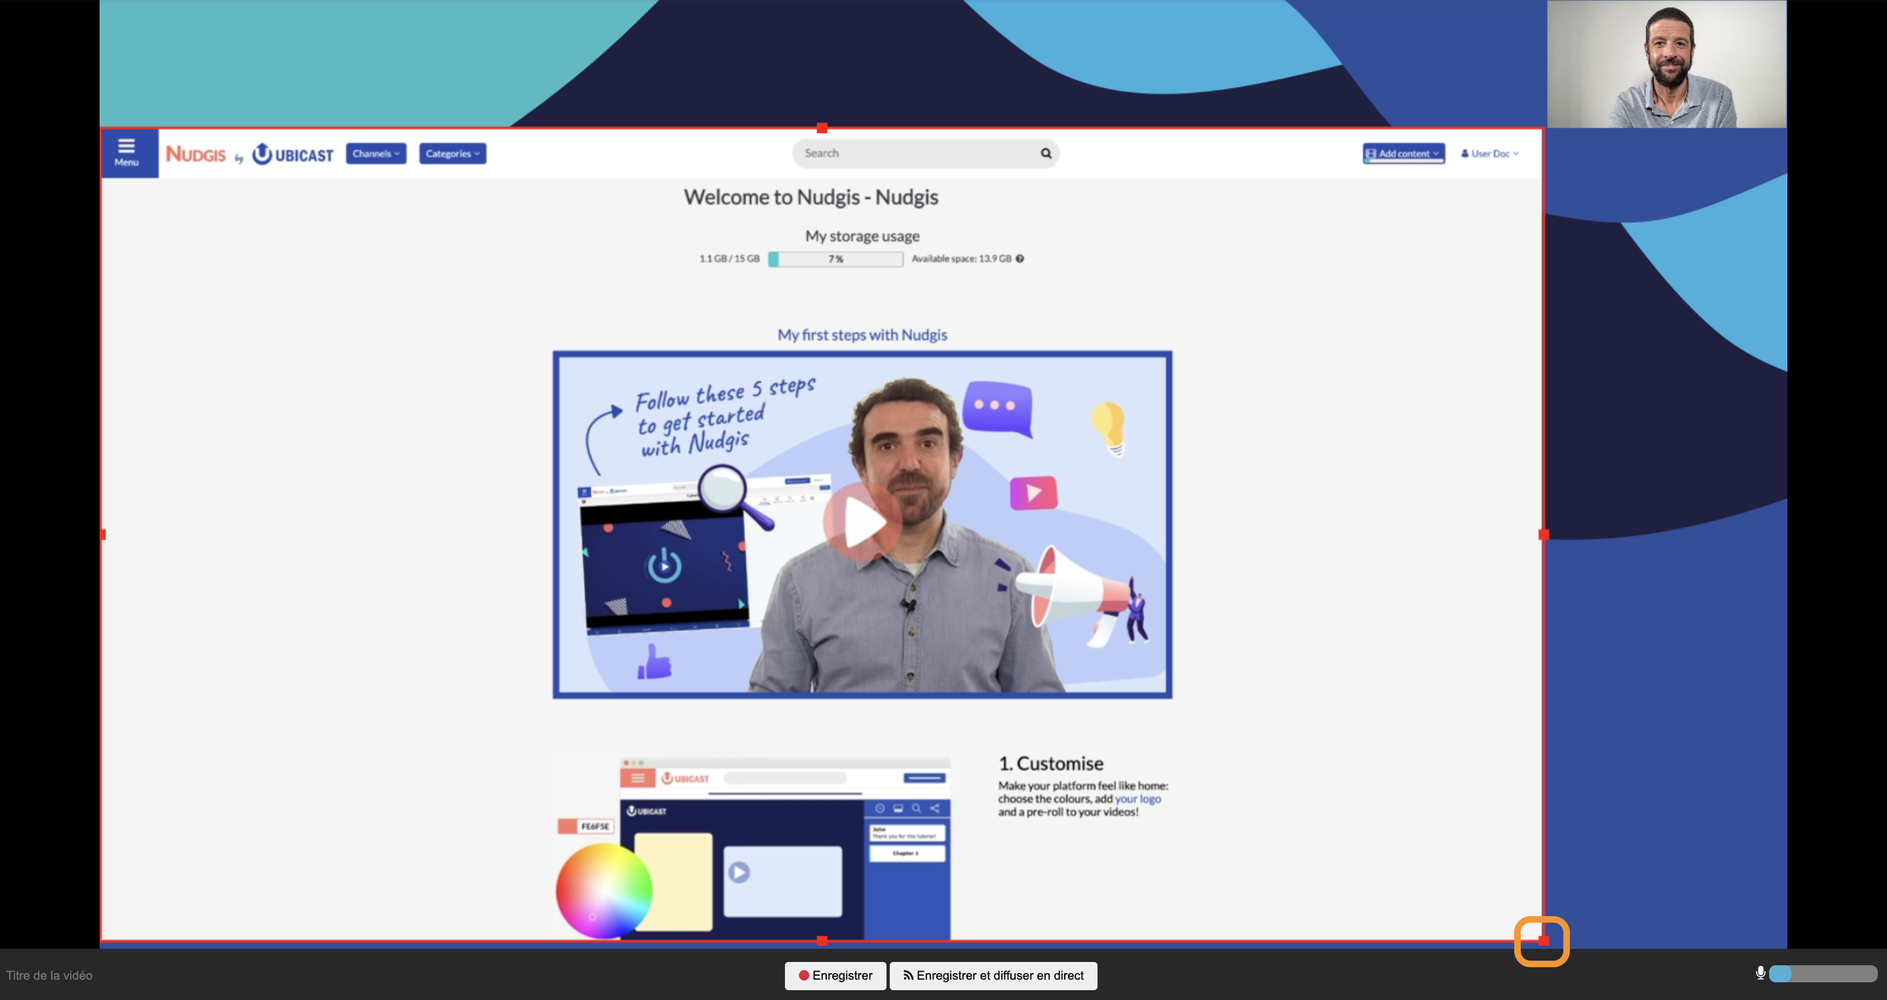This screenshot has height=1000, width=1887.
Task: Click the Enregistrer record button
Action: (835, 976)
